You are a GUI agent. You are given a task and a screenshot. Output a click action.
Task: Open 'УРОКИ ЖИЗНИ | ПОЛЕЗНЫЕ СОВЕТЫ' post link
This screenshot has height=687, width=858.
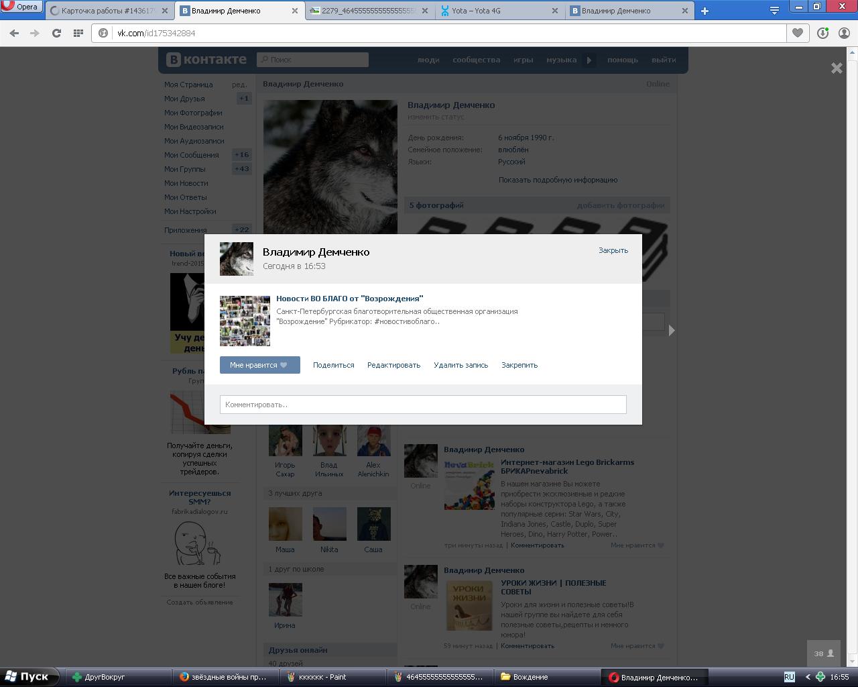coord(553,587)
